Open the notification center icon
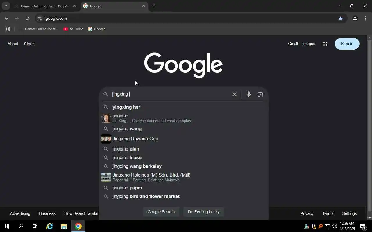This screenshot has width=372, height=232. (363, 226)
